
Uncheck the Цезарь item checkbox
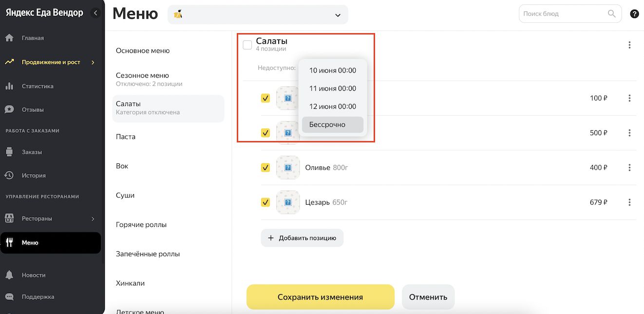tap(265, 202)
